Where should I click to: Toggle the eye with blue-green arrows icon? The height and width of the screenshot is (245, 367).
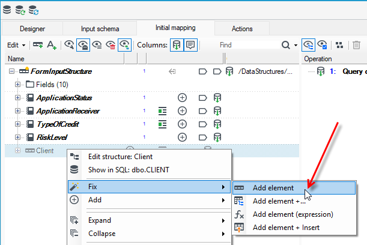(x=124, y=45)
